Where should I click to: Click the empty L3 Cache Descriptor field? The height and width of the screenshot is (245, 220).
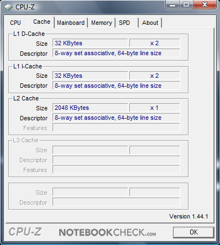coord(116,160)
